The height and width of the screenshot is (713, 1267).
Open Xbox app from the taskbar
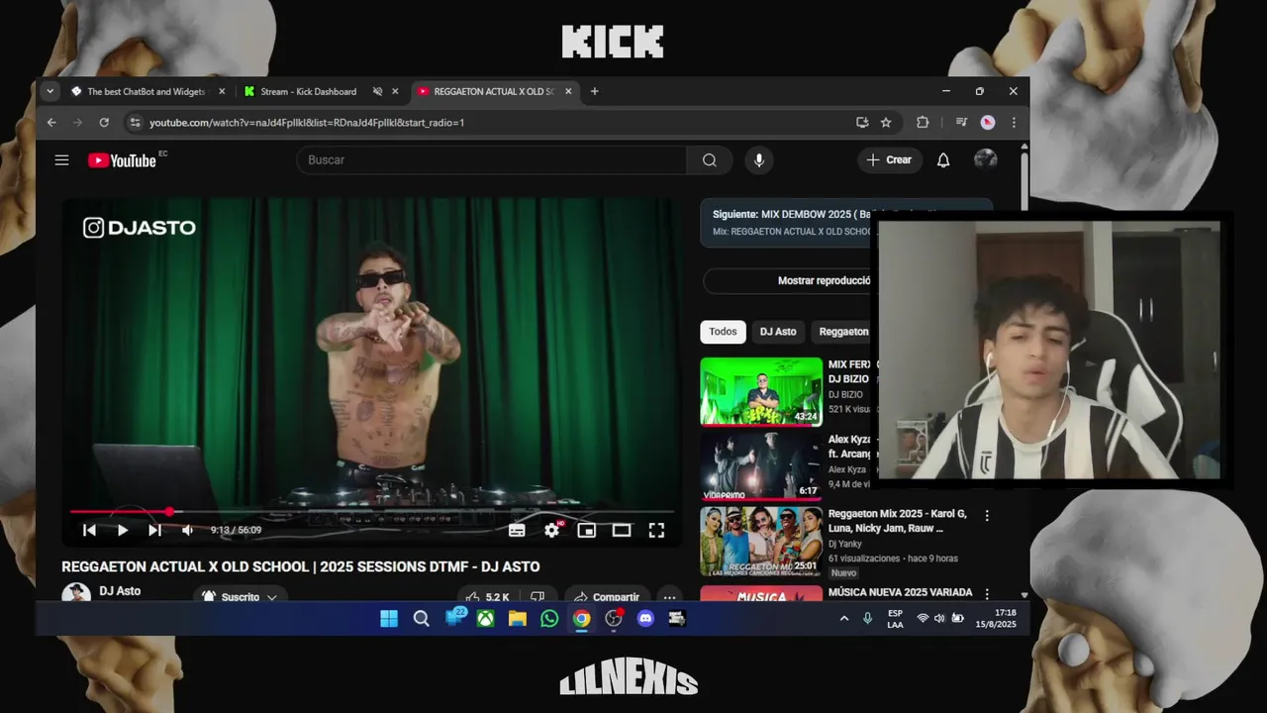click(x=486, y=619)
